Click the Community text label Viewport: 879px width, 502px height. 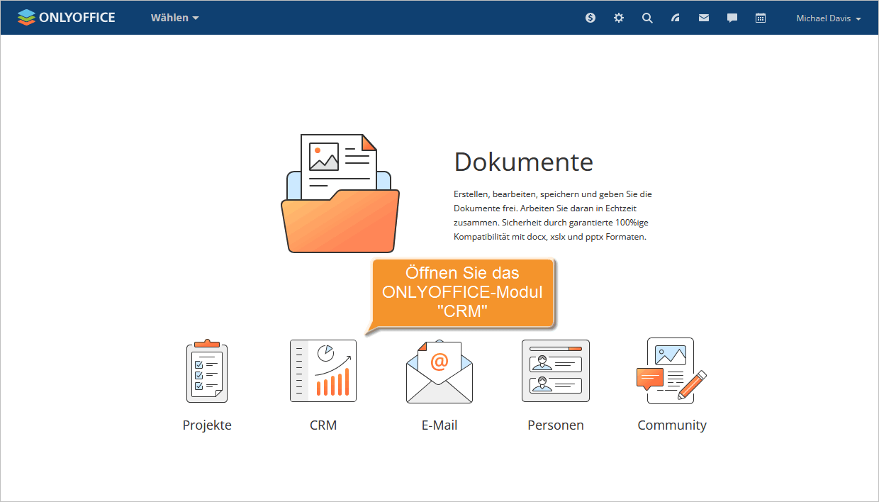point(672,425)
